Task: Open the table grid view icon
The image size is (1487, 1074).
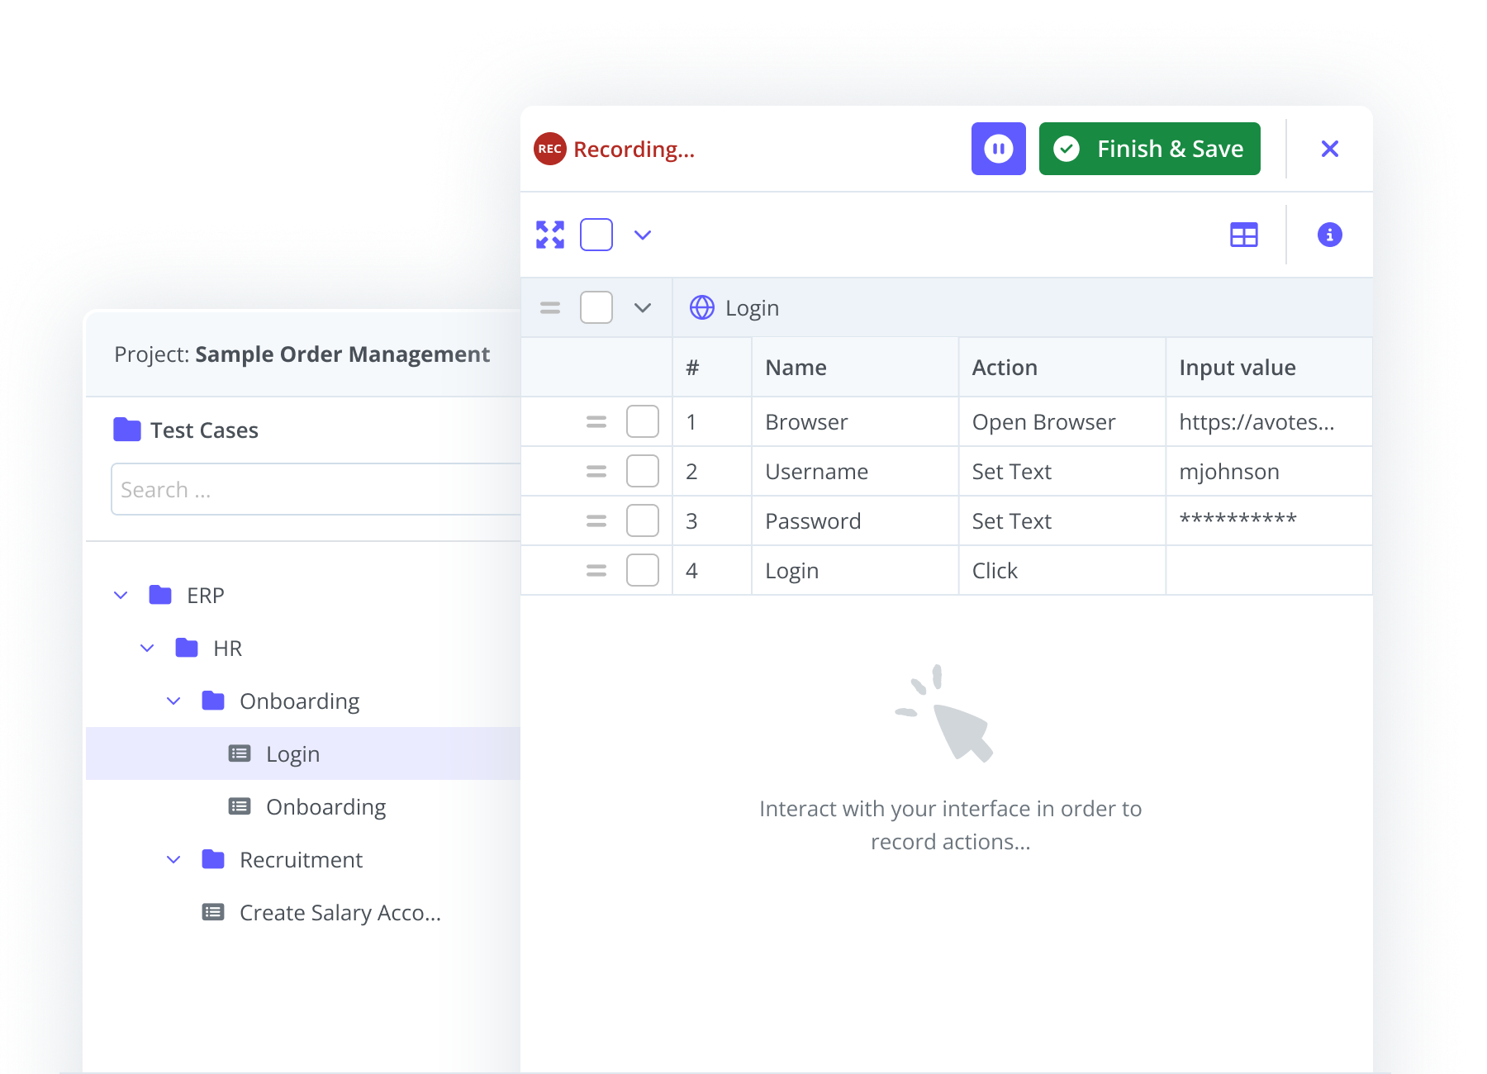Action: [x=1243, y=235]
